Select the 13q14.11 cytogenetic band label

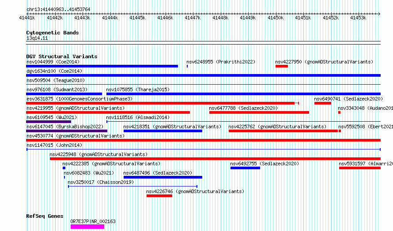pos(37,38)
